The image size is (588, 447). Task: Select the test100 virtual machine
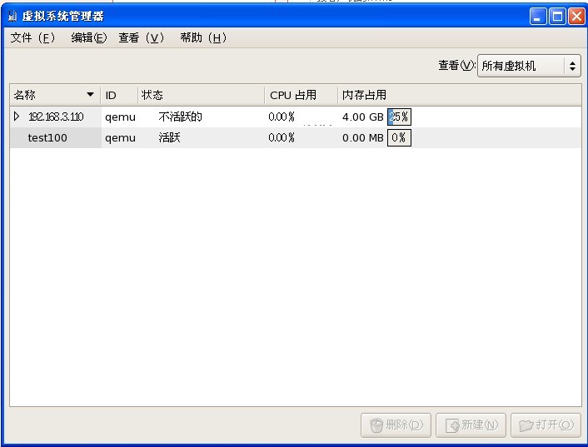click(x=47, y=138)
